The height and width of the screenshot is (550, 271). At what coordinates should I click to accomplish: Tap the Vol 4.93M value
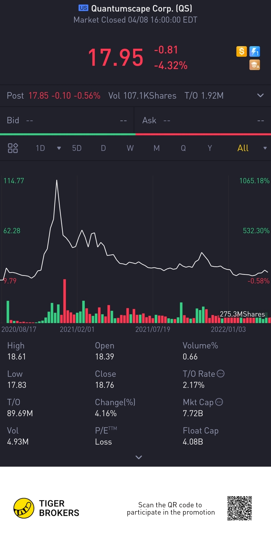18,442
